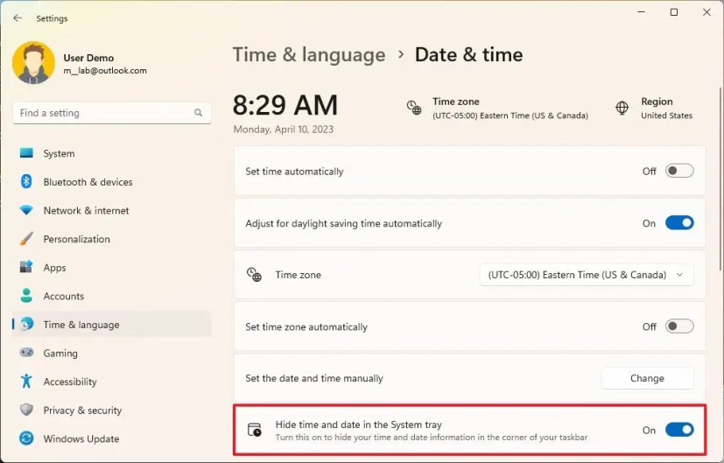Viewport: 724px width, 463px height.
Task: Disable Adjust for daylight saving time toggle
Action: pos(679,223)
